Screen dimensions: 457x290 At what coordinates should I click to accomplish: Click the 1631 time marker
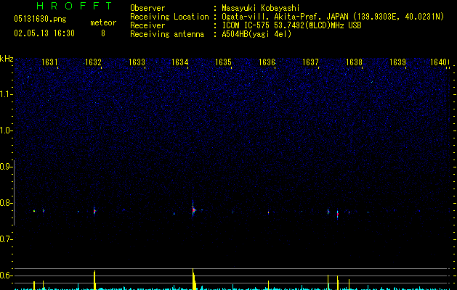49,62
